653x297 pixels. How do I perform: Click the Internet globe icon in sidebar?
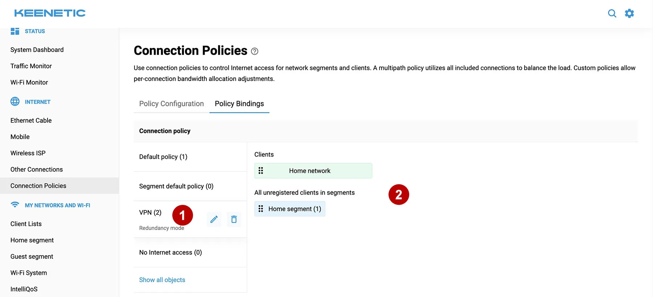point(15,102)
